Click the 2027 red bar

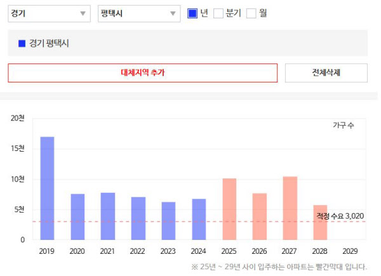(x=290, y=208)
